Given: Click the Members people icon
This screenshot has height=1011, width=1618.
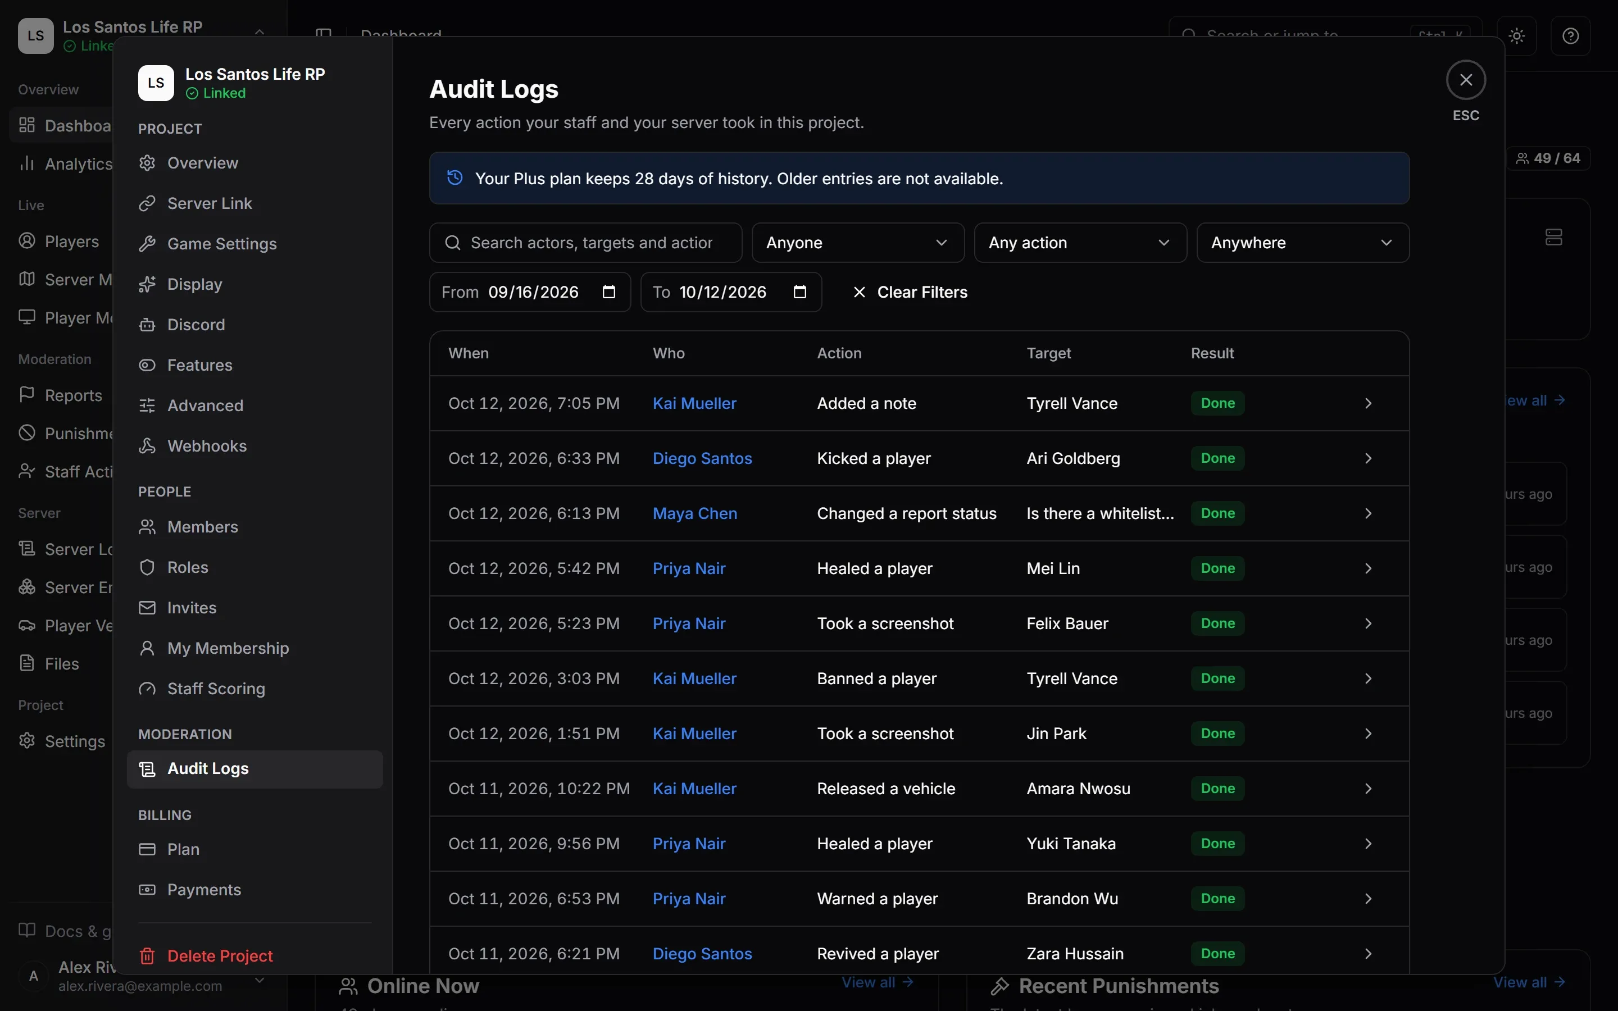Looking at the screenshot, I should pos(147,527).
